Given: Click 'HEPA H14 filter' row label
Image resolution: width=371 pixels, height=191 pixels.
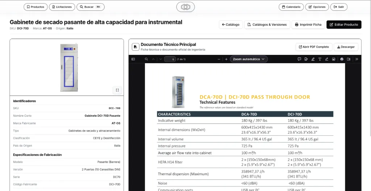Looking at the screenshot, I should 170,162.
